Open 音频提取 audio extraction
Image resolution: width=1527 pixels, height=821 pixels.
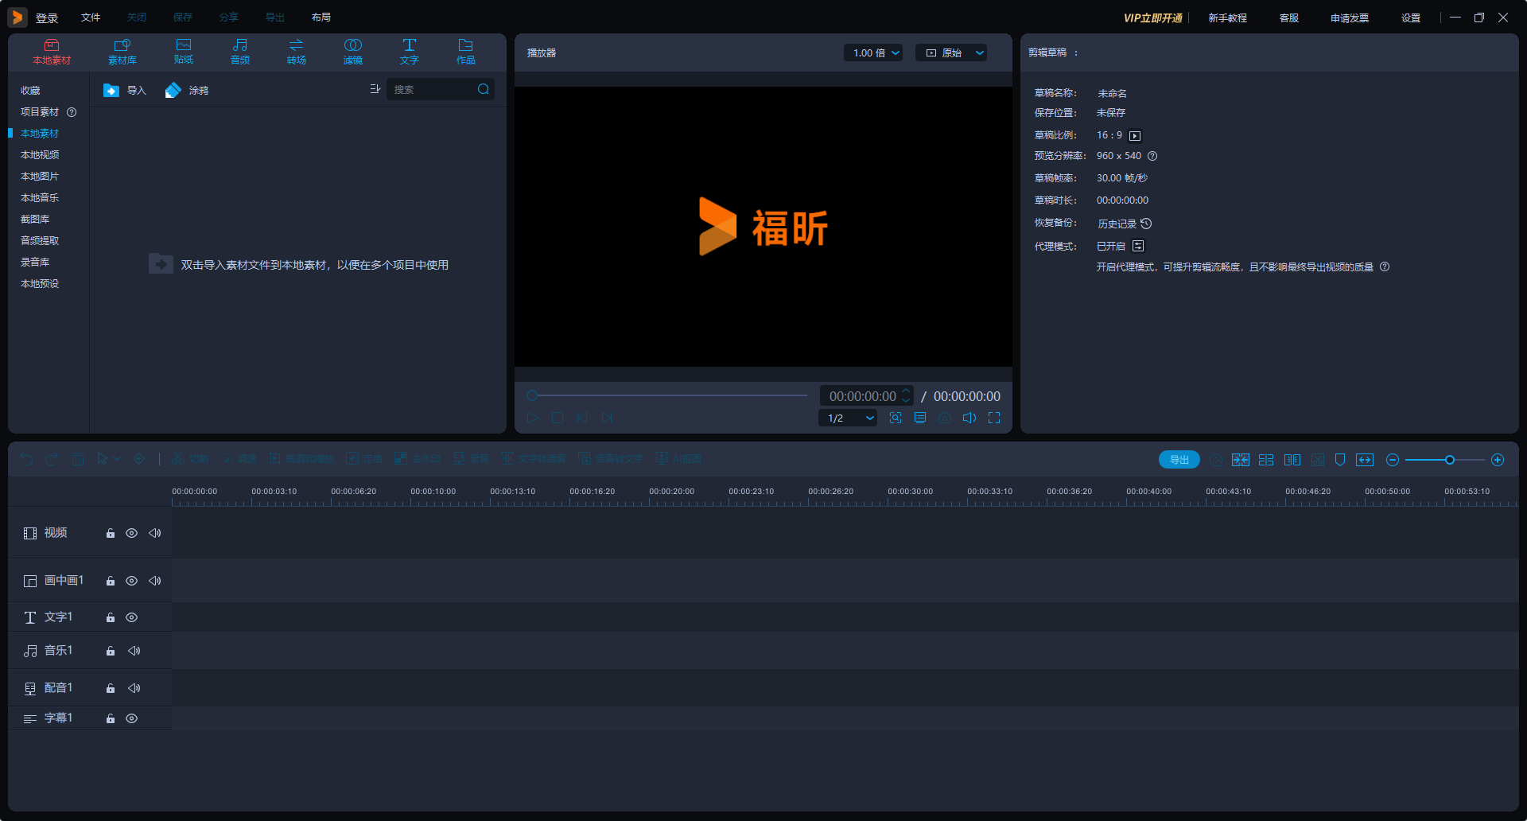coord(40,241)
